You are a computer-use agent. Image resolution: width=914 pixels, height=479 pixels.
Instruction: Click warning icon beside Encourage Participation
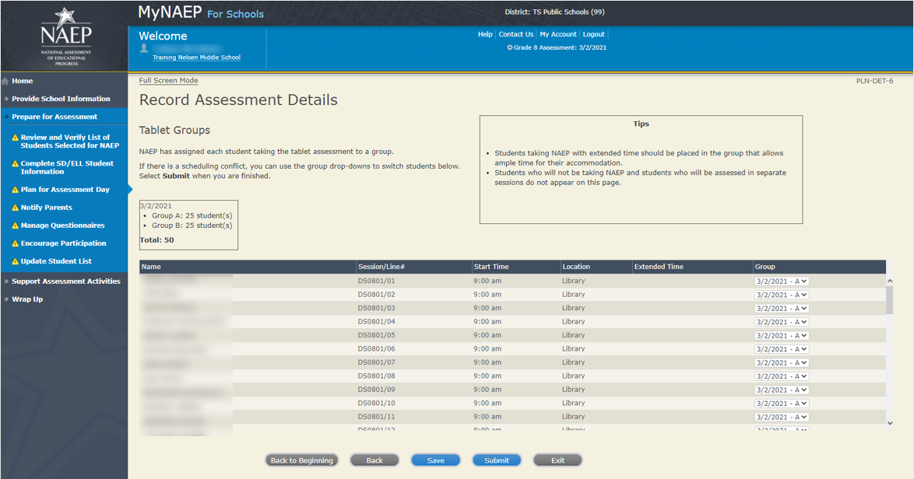tap(15, 243)
